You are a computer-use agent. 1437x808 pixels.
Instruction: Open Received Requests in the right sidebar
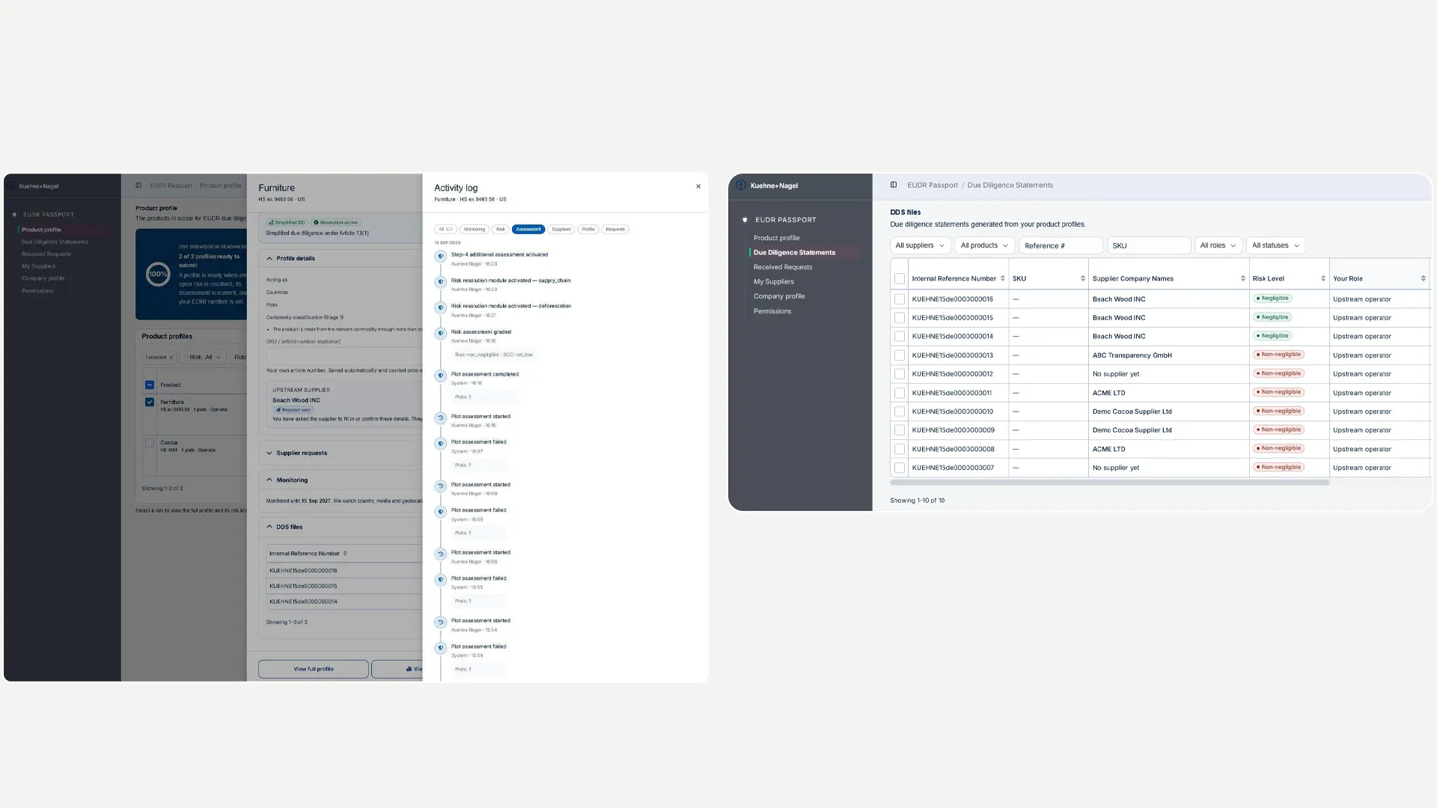(x=783, y=267)
